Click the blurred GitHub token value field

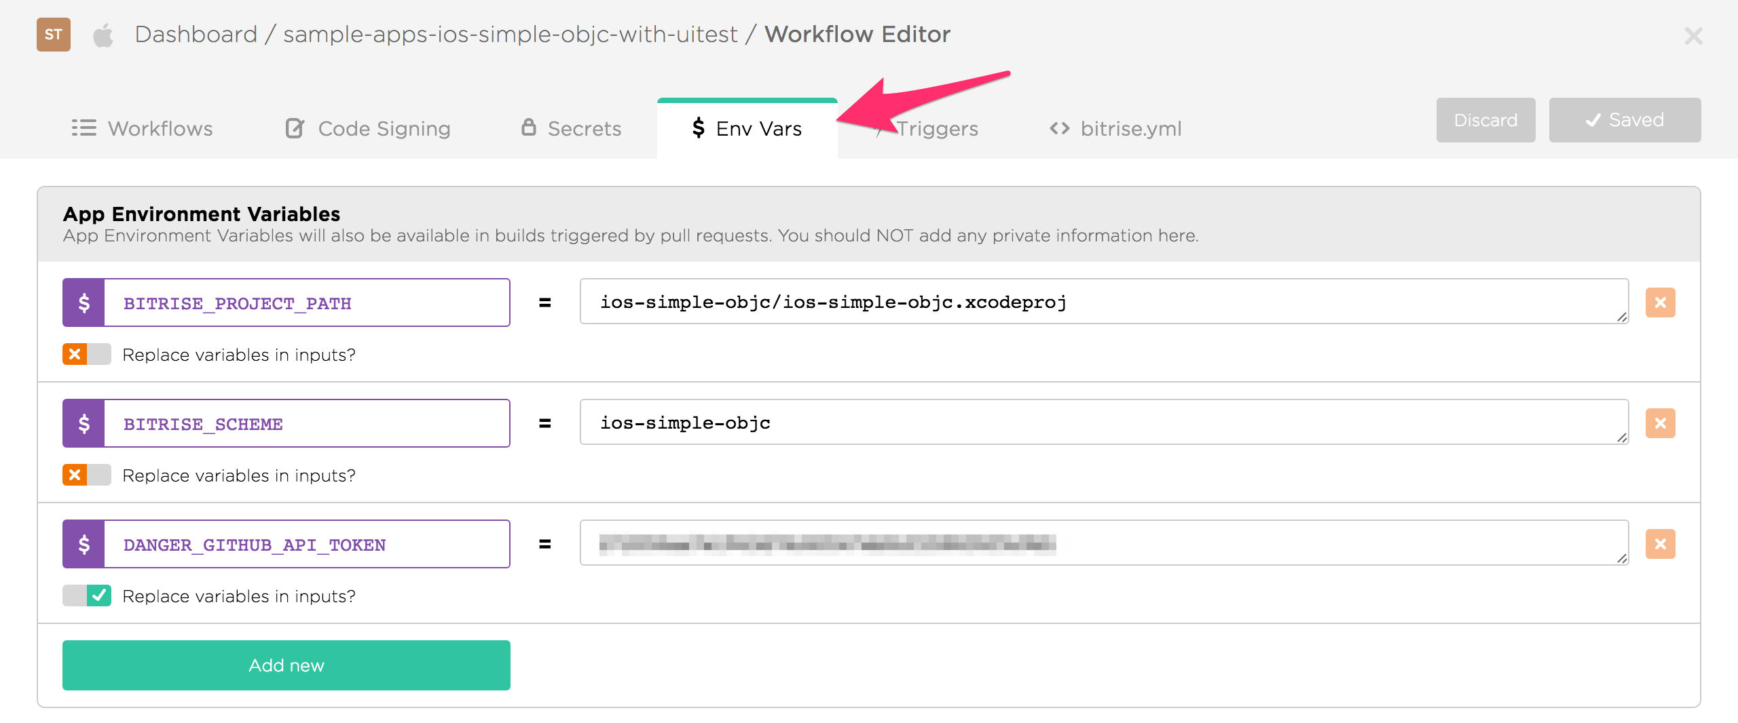[1104, 543]
